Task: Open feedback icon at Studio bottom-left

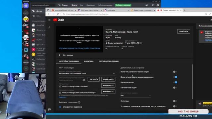Action: (x=49, y=109)
